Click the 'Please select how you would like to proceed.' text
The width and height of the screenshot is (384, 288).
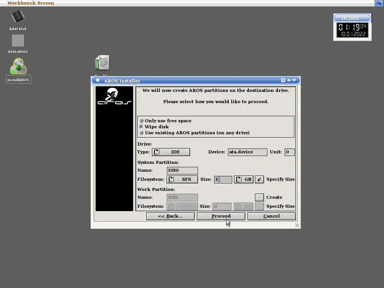pos(216,102)
